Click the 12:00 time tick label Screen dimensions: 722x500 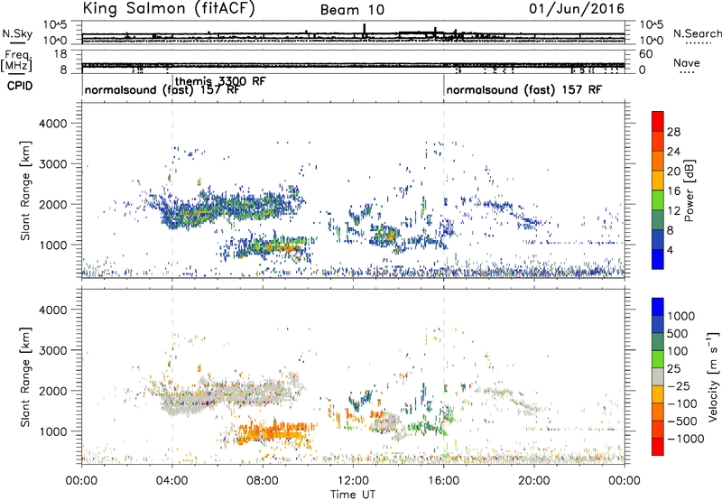point(353,481)
